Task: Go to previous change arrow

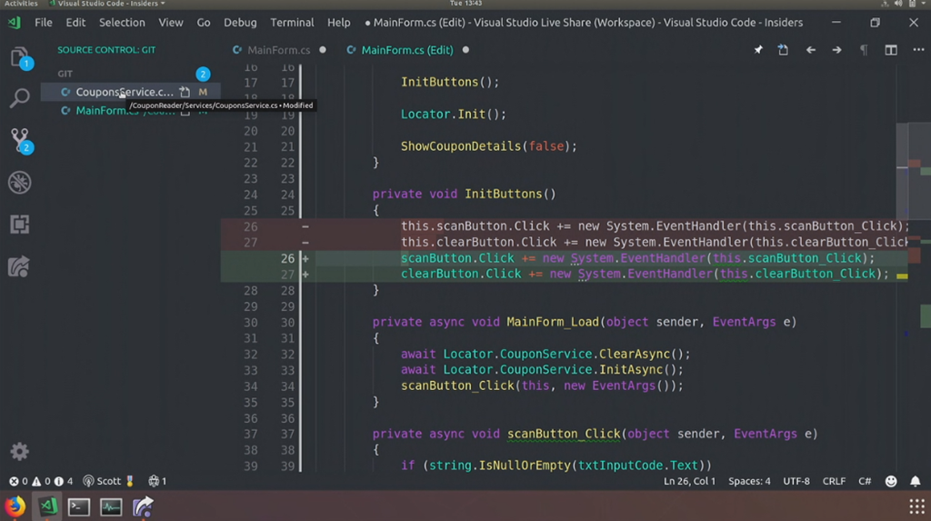Action: click(x=810, y=50)
